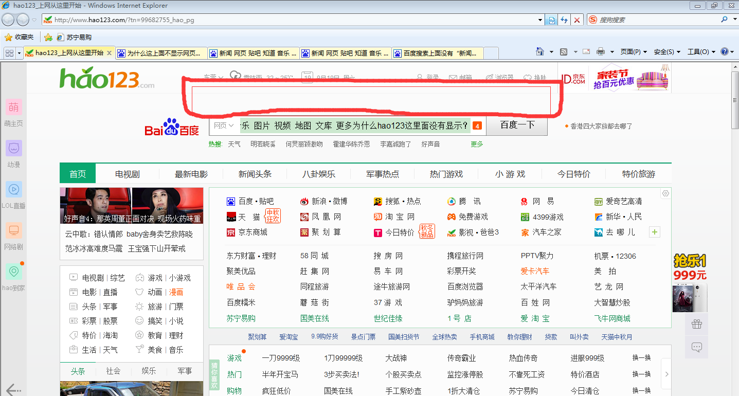Click the LOL直播 sidebar icon
The height and width of the screenshot is (396, 739).
tap(14, 189)
